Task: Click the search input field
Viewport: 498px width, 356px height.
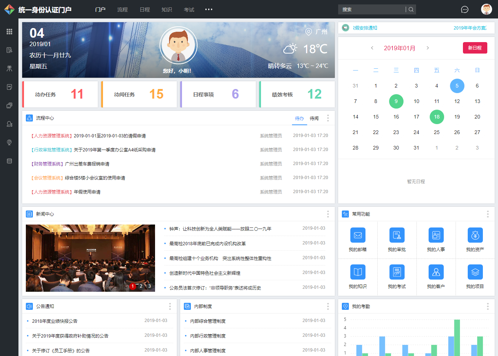Action: tap(372, 10)
